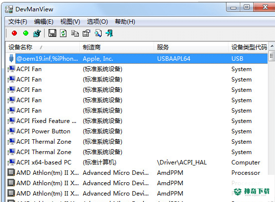Screen dimensions: 275x202
Task: Open the 视图(V) menu
Action: [70, 22]
